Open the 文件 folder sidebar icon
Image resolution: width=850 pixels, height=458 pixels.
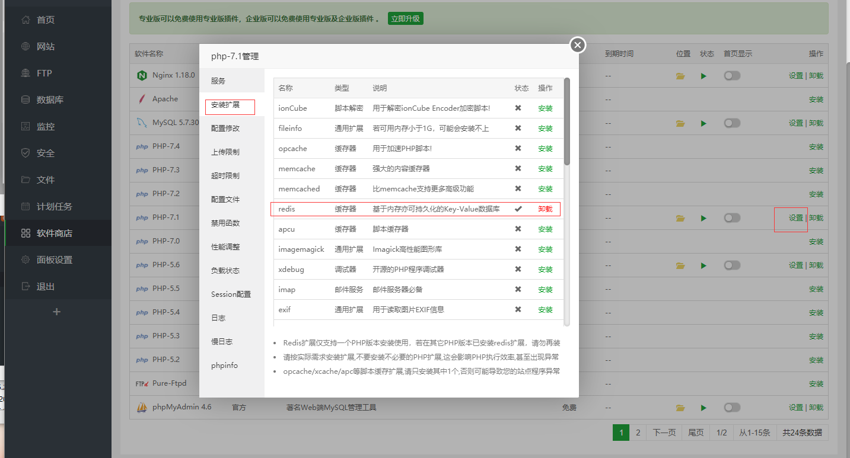26,180
